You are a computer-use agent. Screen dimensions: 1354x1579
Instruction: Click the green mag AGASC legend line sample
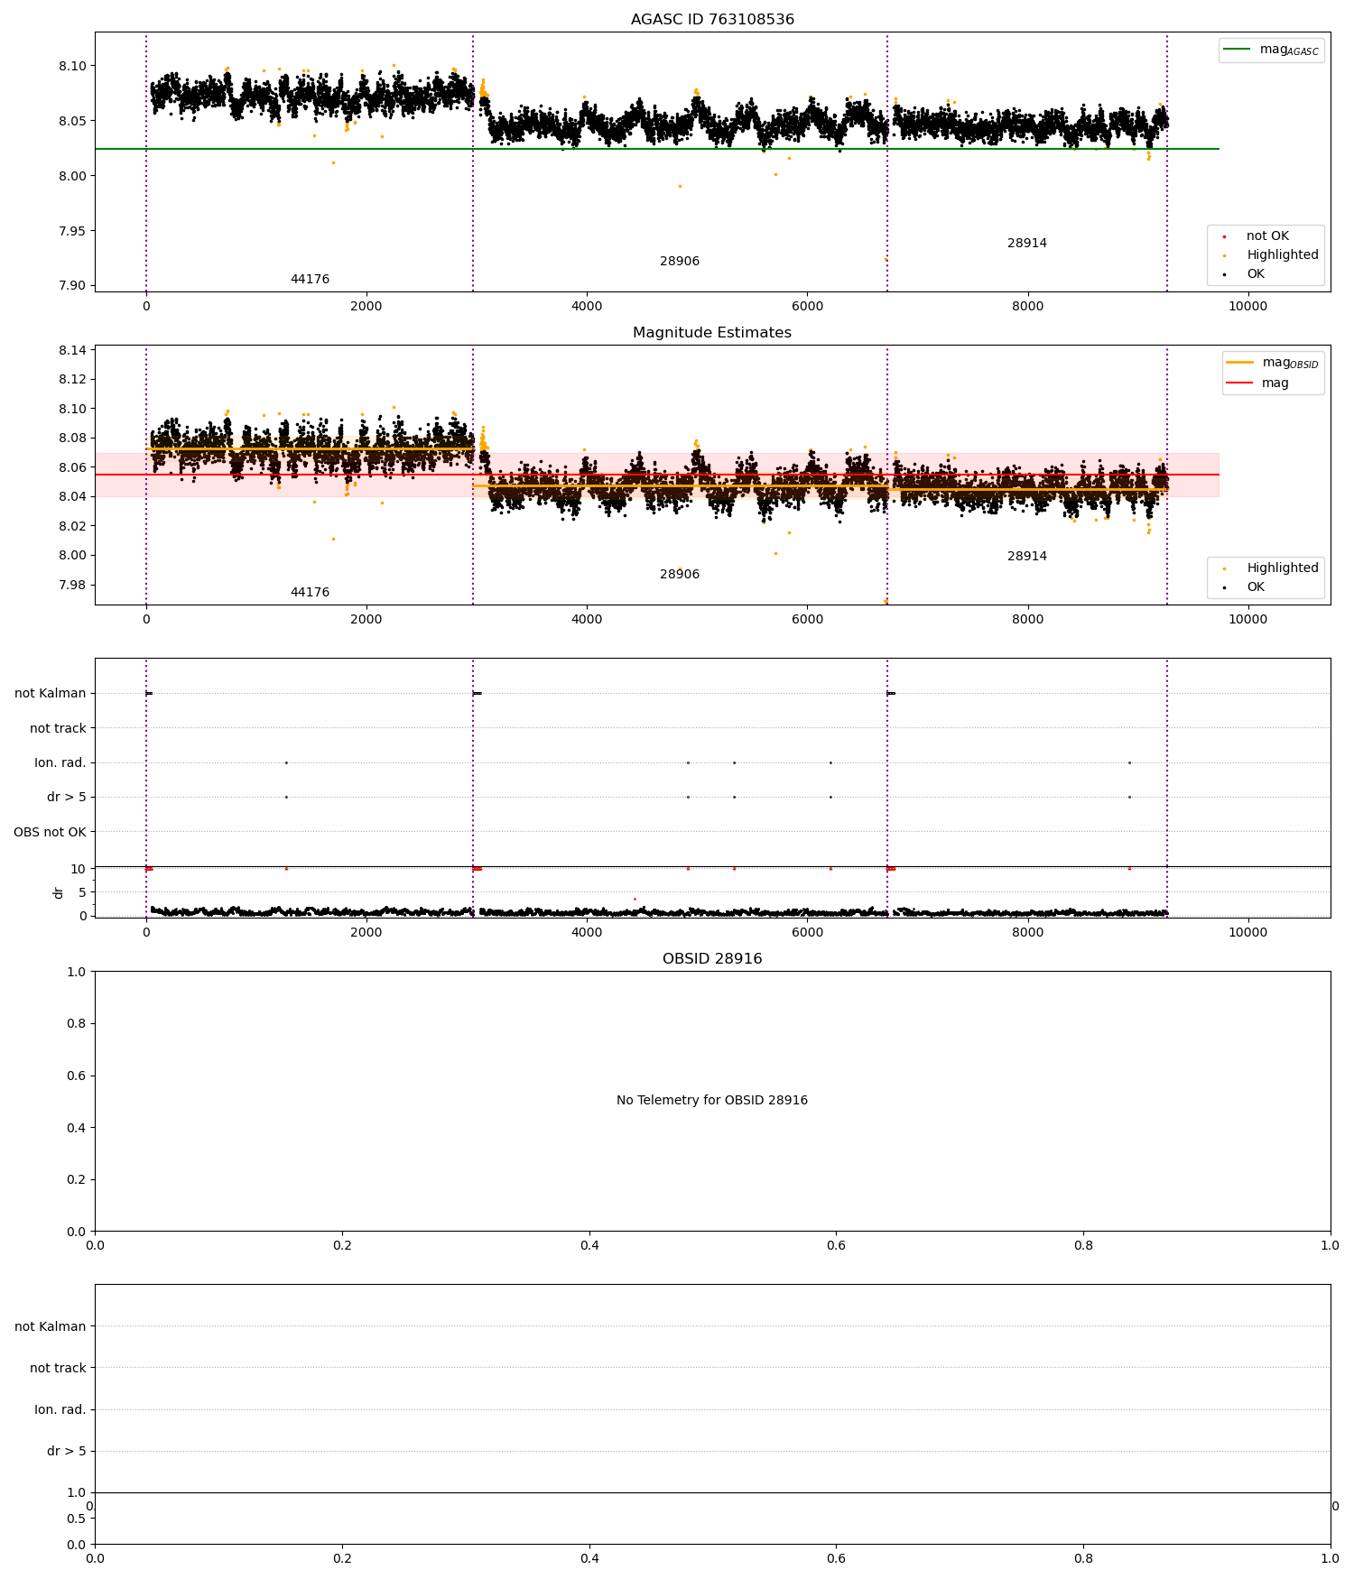pyautogui.click(x=1238, y=50)
